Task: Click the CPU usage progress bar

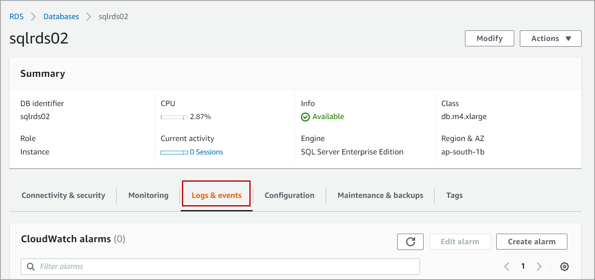Action: [x=174, y=117]
